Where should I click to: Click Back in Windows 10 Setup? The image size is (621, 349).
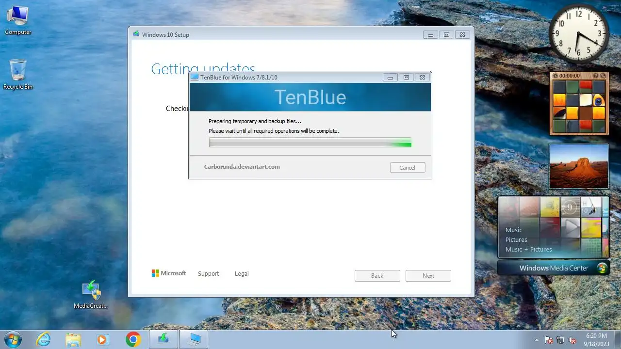point(377,276)
